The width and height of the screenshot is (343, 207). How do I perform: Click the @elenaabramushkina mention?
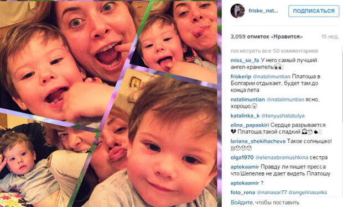click(282, 157)
